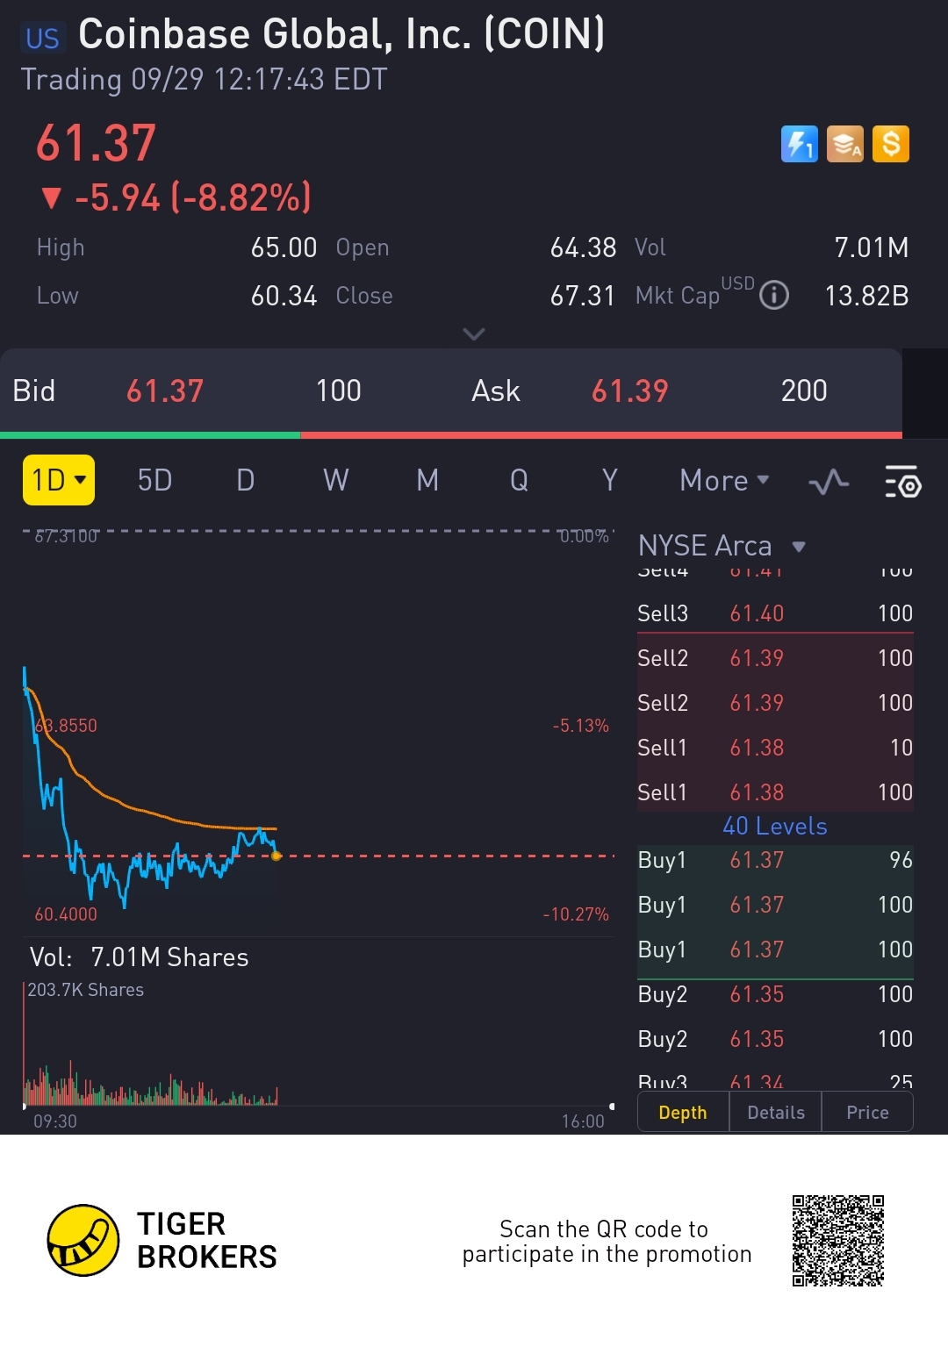Open the 40 Levels depth link
Screen dimensions: 948x1347
tap(775, 826)
